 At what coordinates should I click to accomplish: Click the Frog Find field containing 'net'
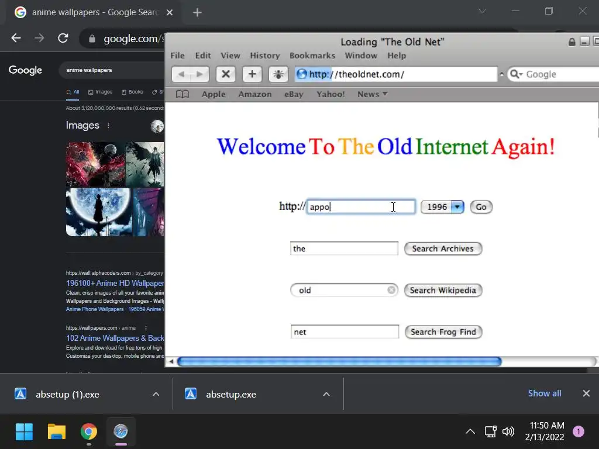pos(345,332)
